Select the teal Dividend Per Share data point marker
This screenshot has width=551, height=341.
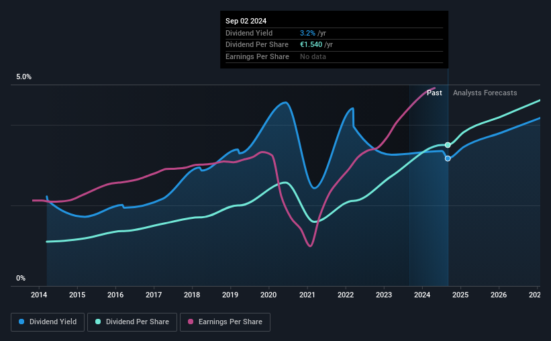[x=448, y=145]
